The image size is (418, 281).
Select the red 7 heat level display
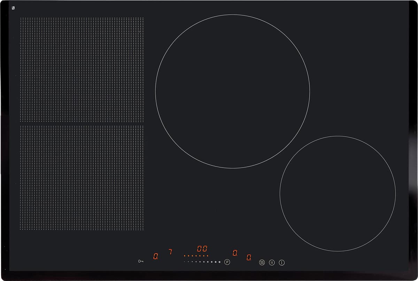tap(170, 252)
